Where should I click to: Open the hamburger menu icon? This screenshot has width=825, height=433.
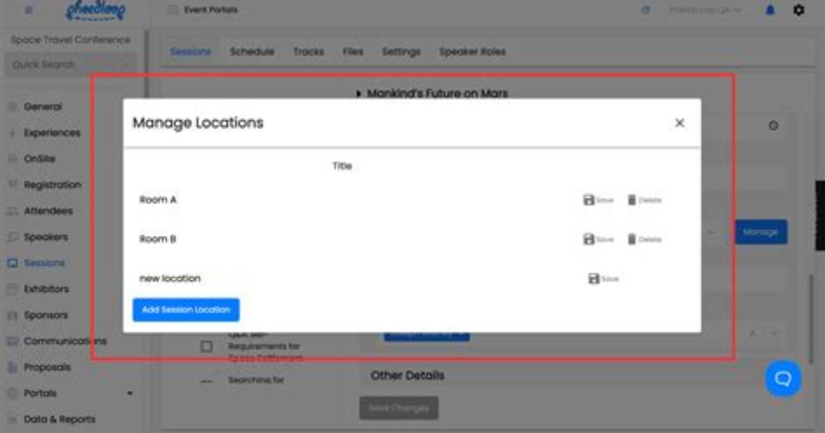(x=29, y=10)
